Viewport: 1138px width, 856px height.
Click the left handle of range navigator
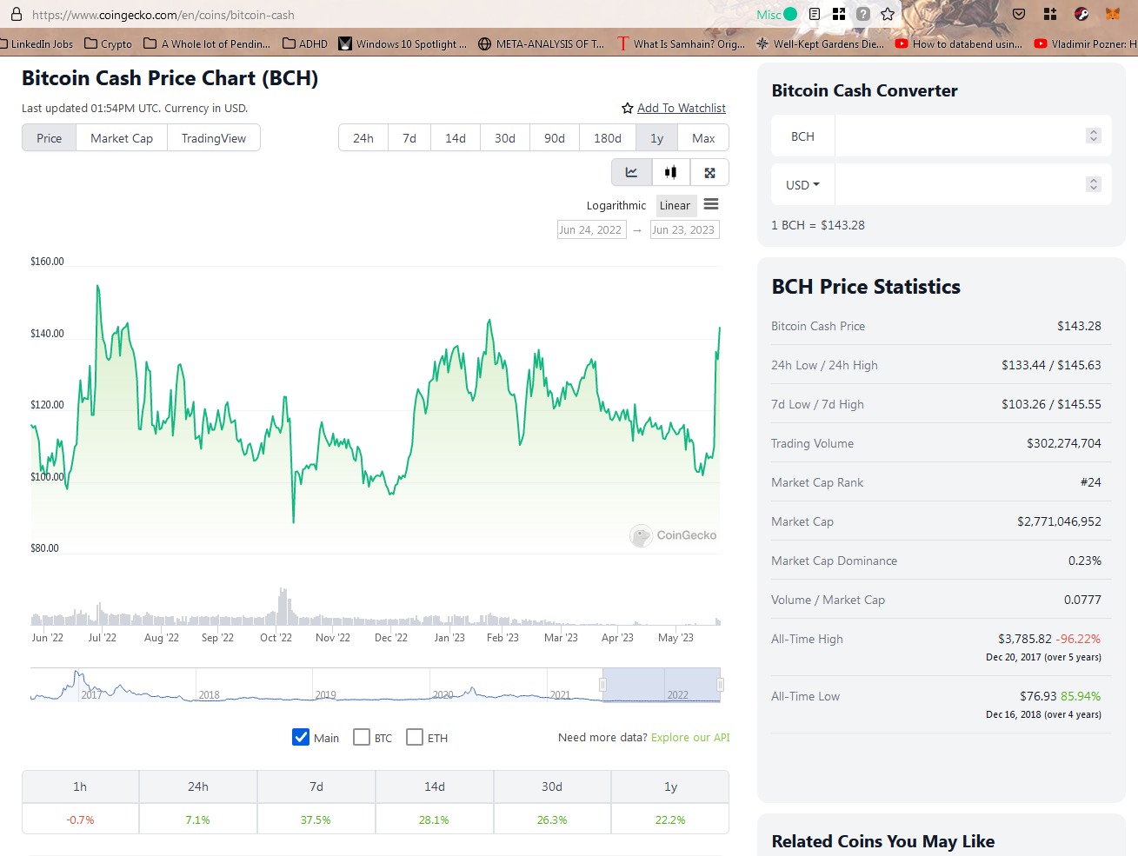pos(602,685)
